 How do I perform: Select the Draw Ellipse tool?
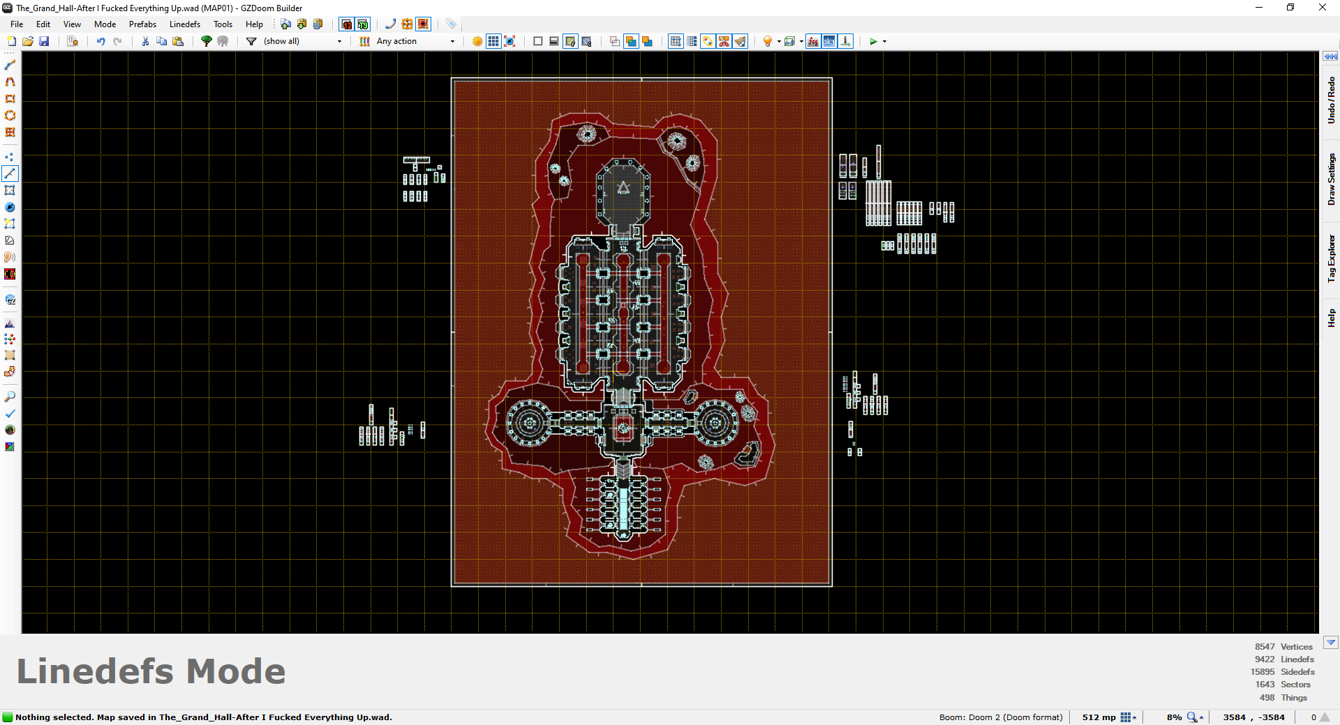pos(10,115)
